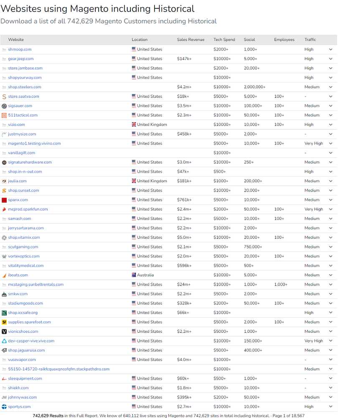This screenshot has width=338, height=418.
Task: Open the shiekh.com link
Action: pos(18,388)
